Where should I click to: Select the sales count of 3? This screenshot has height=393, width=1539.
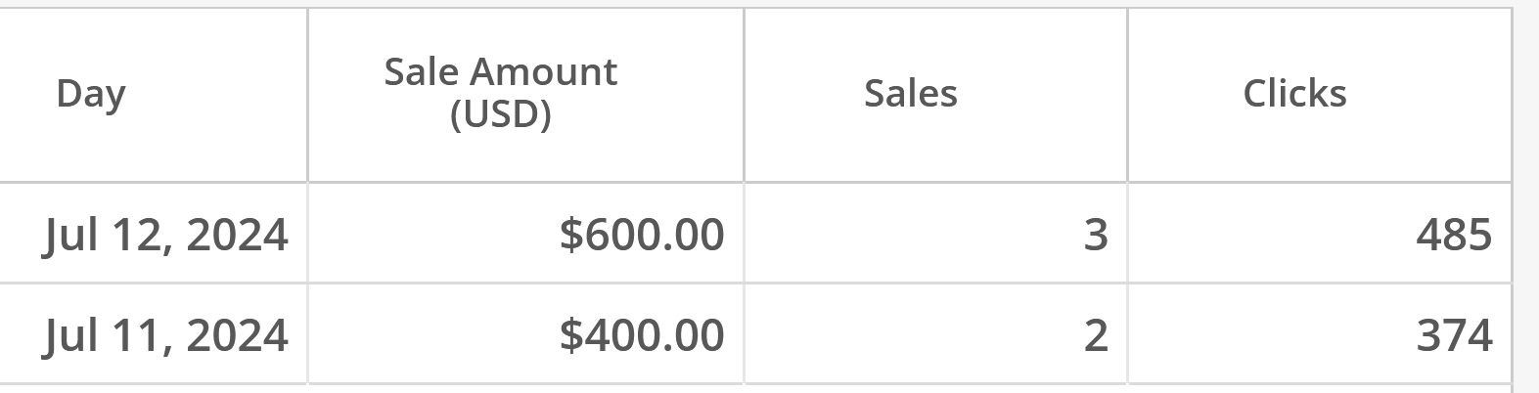click(x=1096, y=235)
